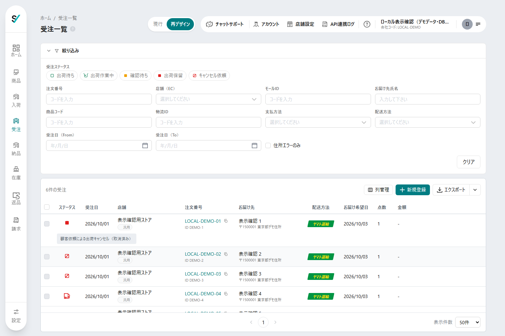Viewport: 505px width, 336px height.
Task: Open the API連携ログ menu item
Action: coord(338,24)
